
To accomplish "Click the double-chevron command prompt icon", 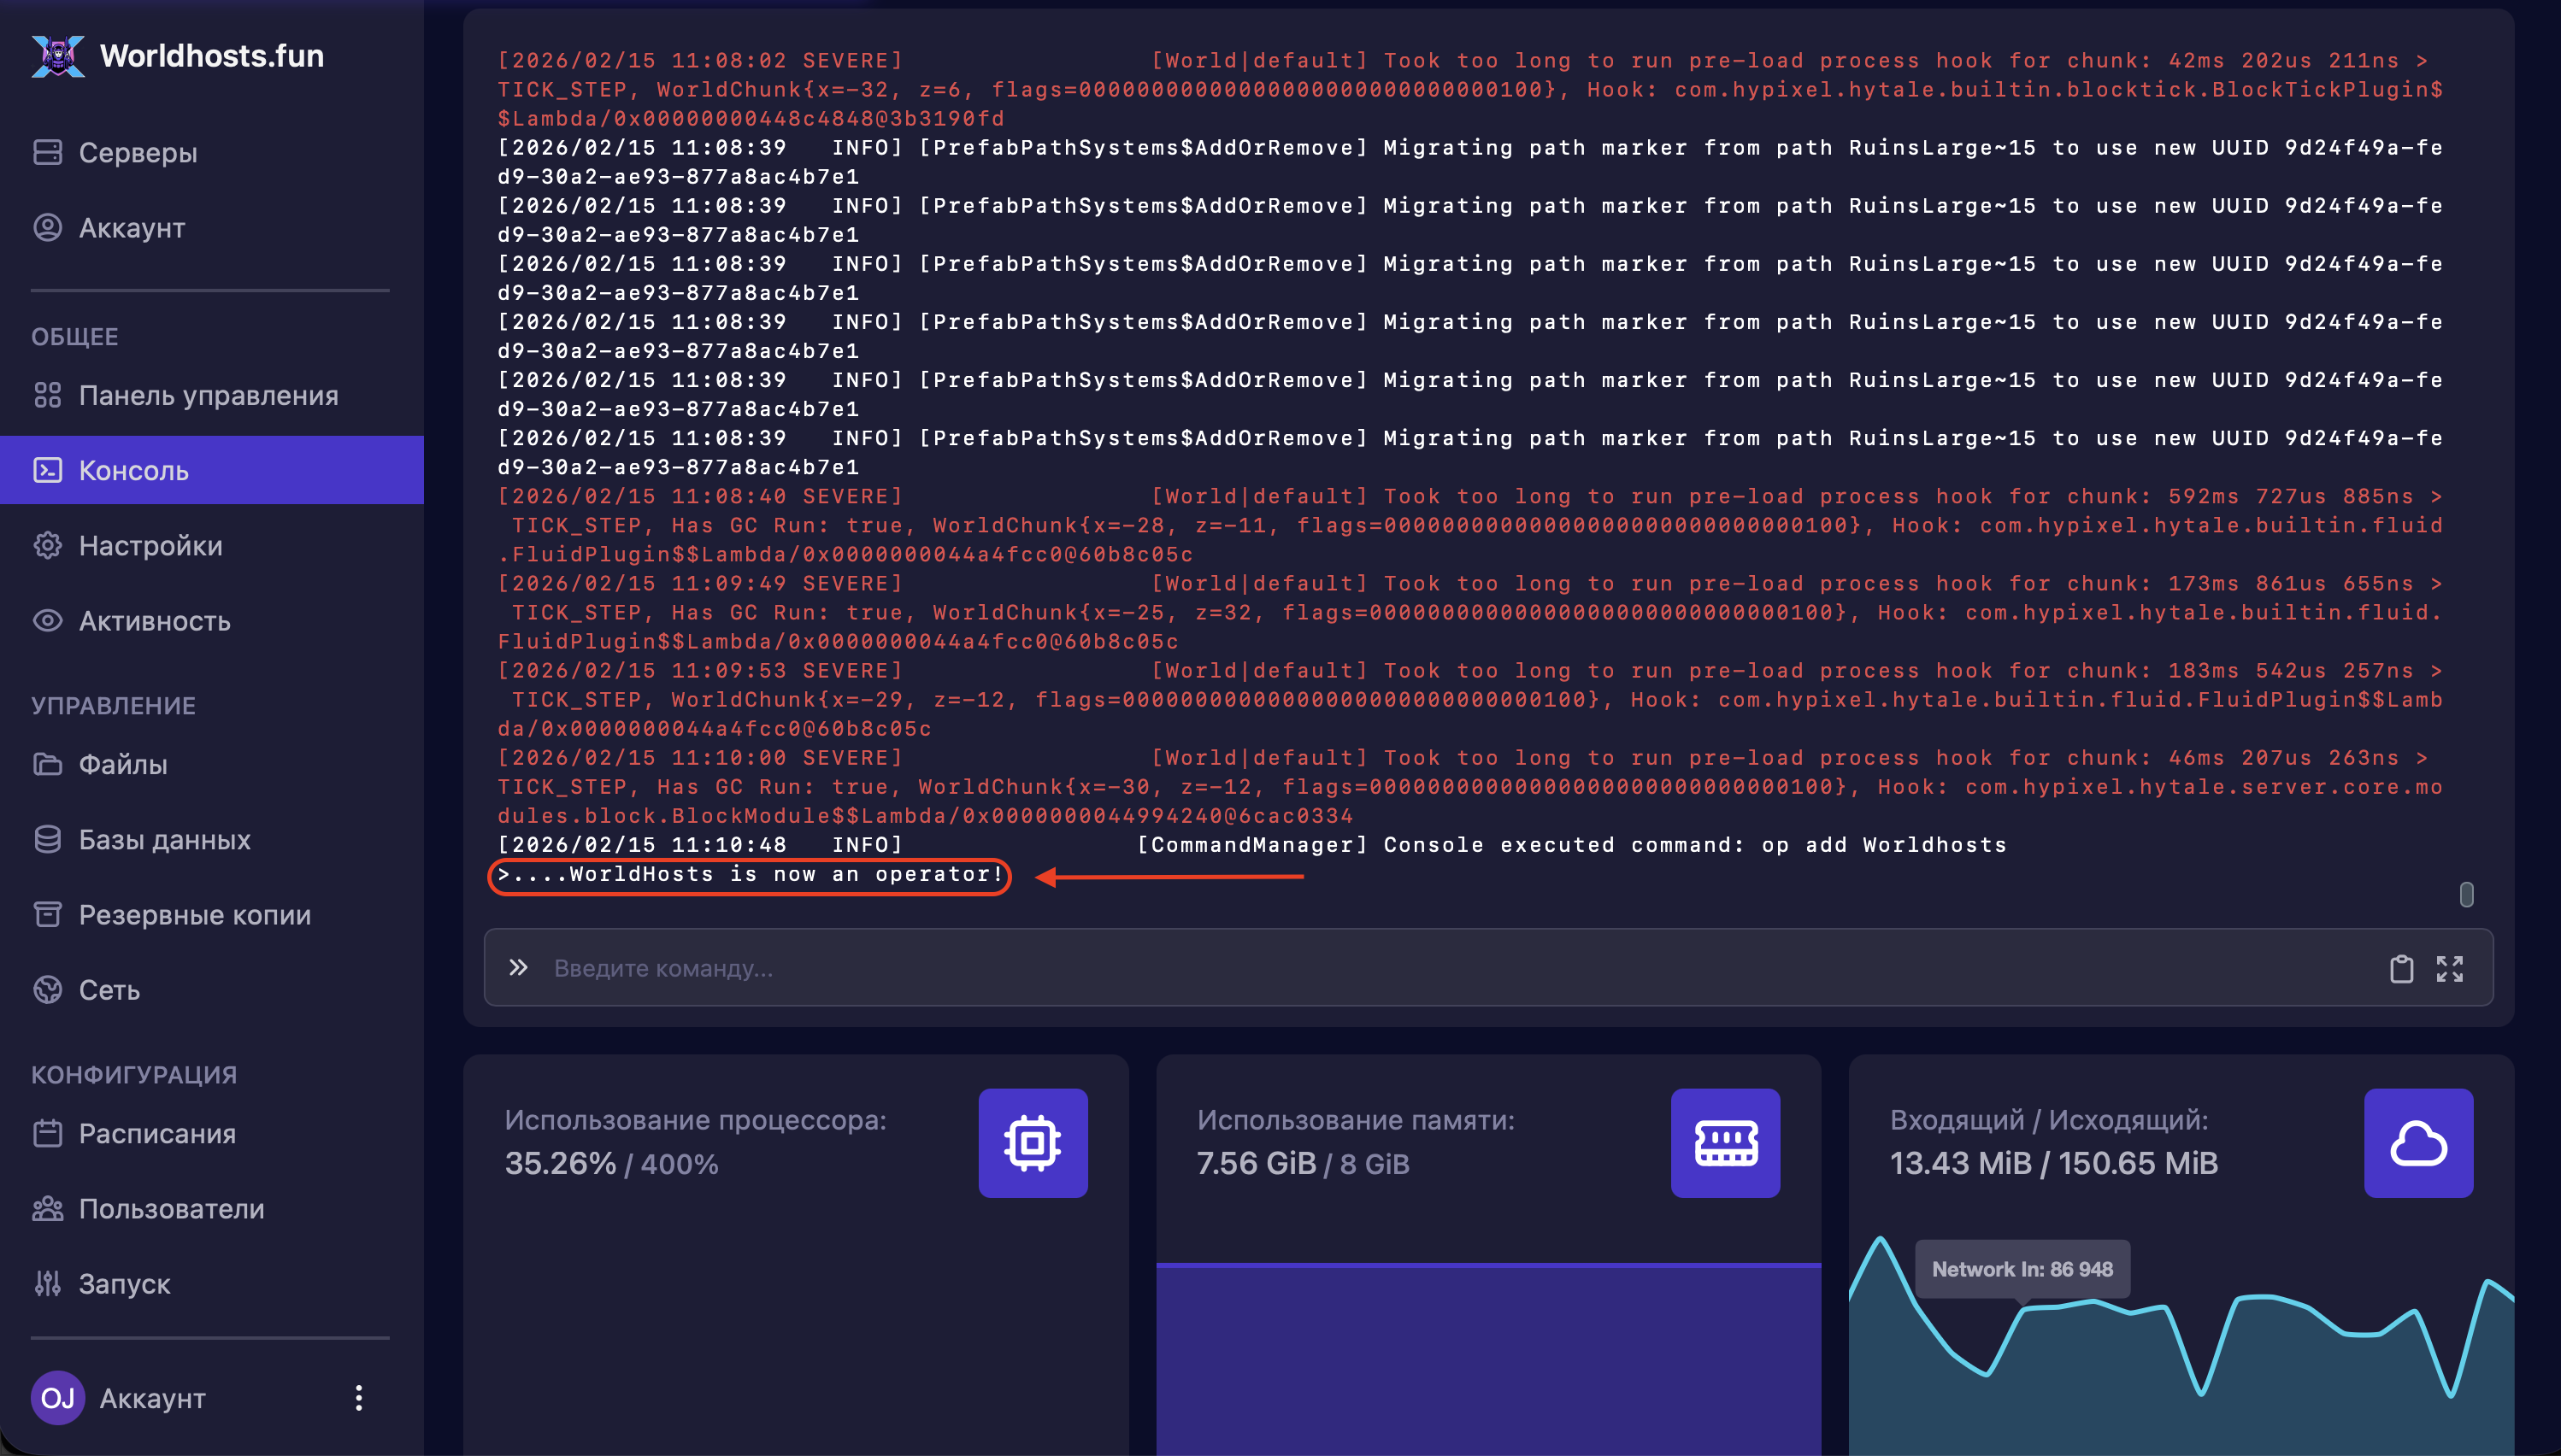I will click(x=517, y=967).
